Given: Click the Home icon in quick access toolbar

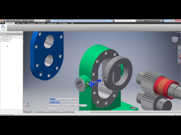Looking at the screenshot, I should point(21,21).
